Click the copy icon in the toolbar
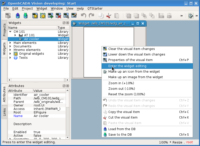Viewport: 200px width, 146px height. pos(101,16)
